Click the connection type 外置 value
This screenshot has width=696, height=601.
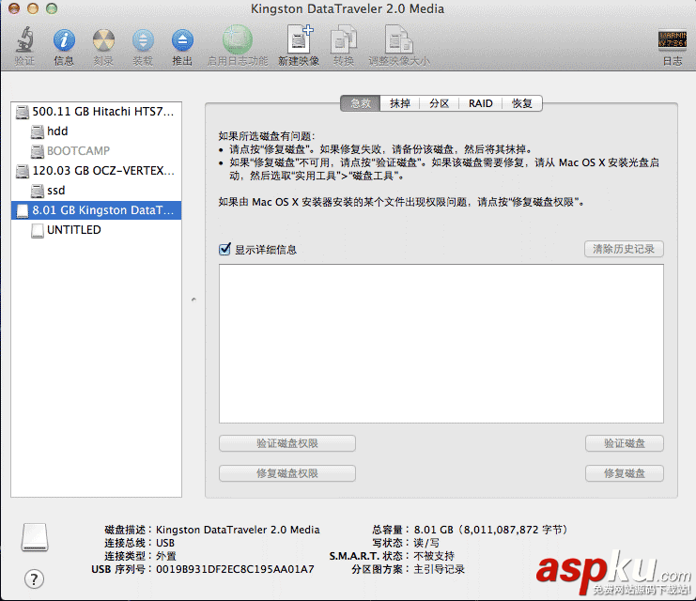166,556
